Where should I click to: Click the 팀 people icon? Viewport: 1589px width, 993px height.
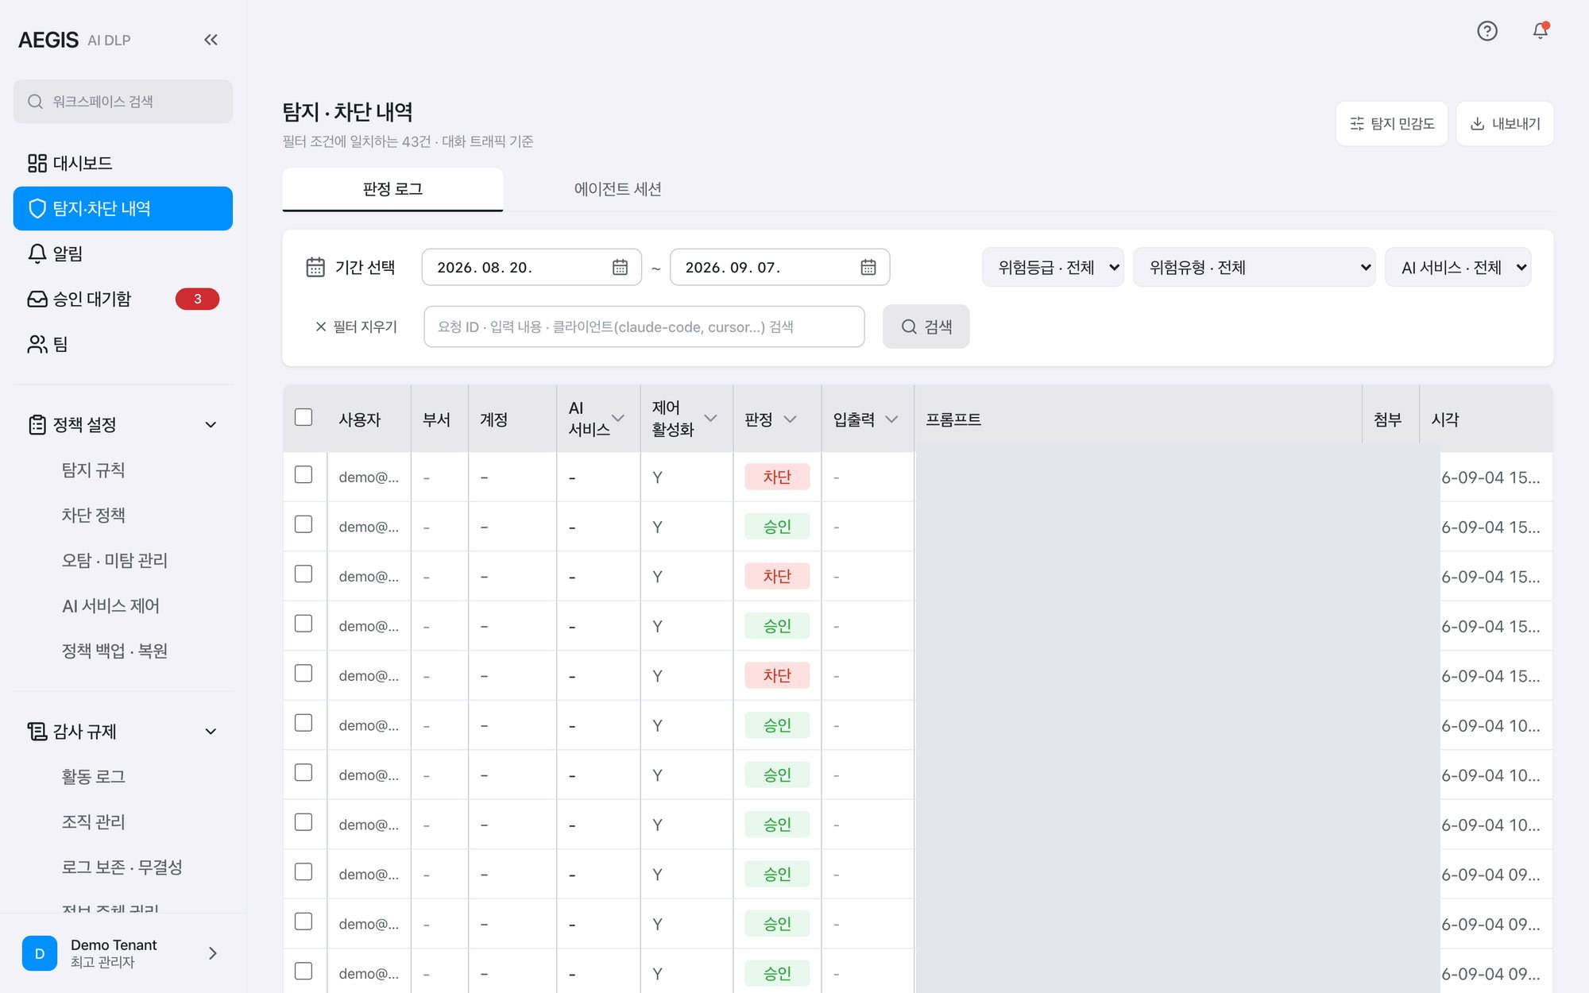pyautogui.click(x=37, y=344)
